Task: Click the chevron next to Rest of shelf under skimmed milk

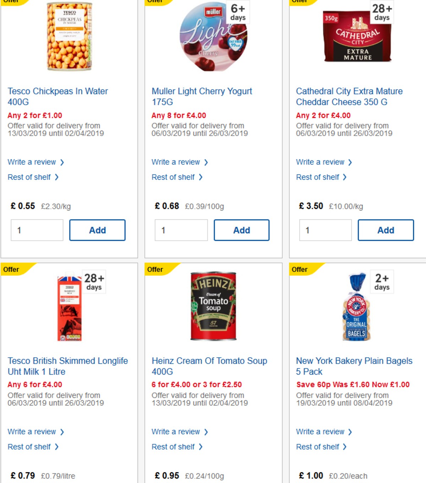Action: (58, 447)
